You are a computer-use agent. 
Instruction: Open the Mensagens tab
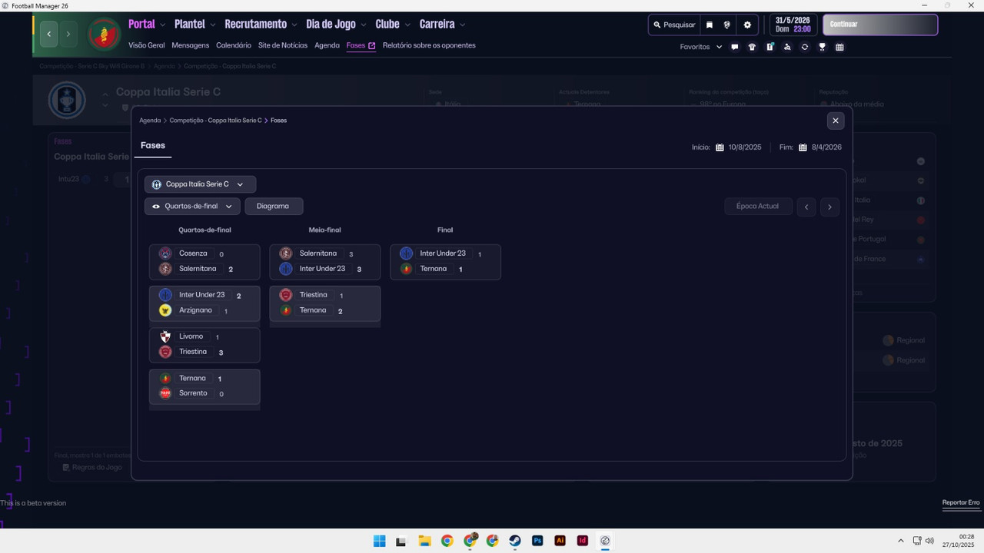click(x=190, y=45)
